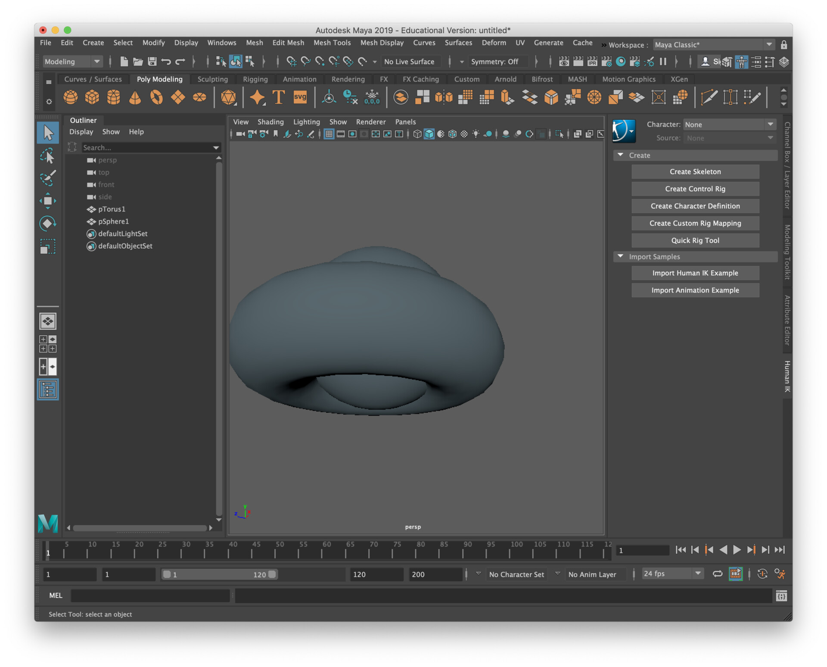Open the Character None dropdown
Screen dimensions: 827x667
tap(729, 125)
